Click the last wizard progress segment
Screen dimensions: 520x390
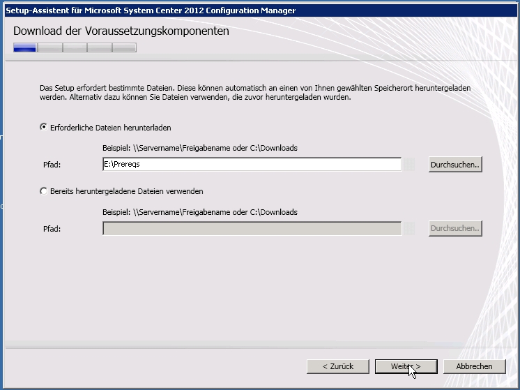(x=124, y=48)
